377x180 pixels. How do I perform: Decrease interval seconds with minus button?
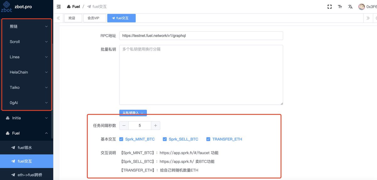[x=124, y=125]
